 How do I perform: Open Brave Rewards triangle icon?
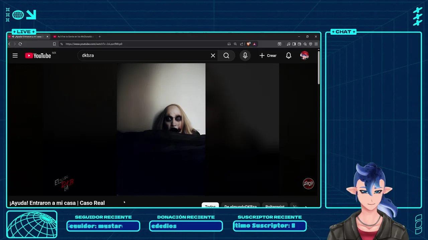click(x=254, y=44)
